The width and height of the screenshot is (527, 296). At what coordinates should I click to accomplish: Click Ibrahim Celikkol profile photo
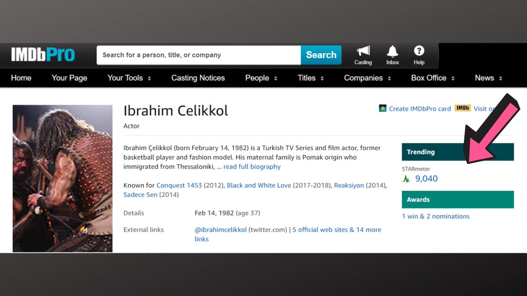click(x=62, y=178)
